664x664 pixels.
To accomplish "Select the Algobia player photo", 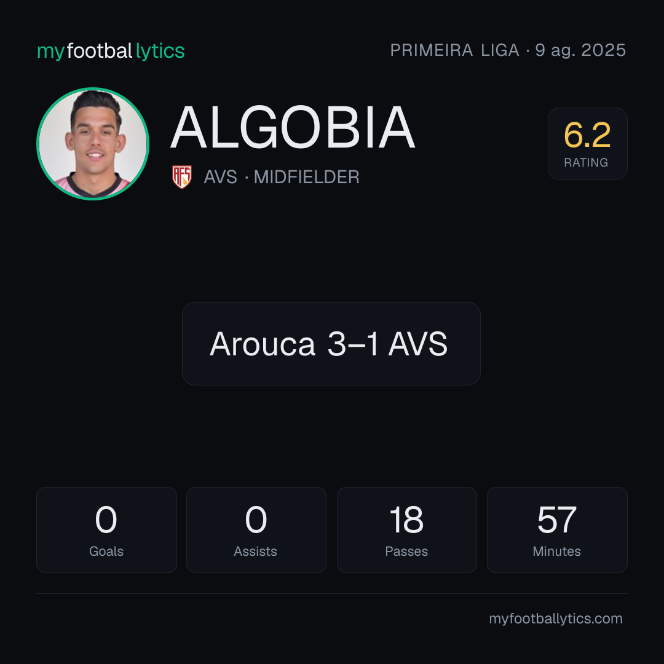I will (x=93, y=144).
